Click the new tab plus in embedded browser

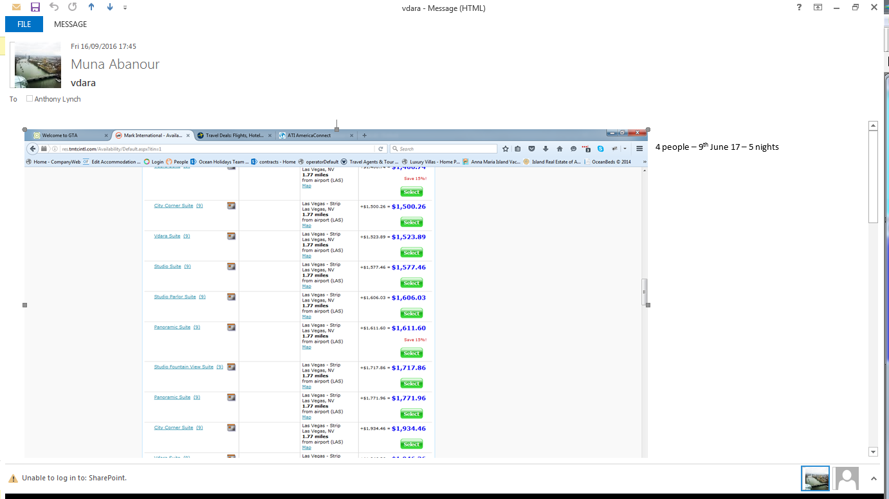coord(365,136)
